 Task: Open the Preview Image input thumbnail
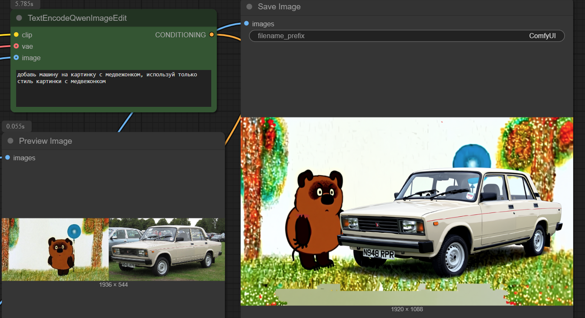click(x=113, y=249)
